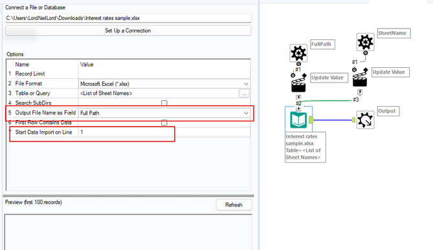Select the Output macro gear tool
This screenshot has width=433, height=250.
coord(365,120)
